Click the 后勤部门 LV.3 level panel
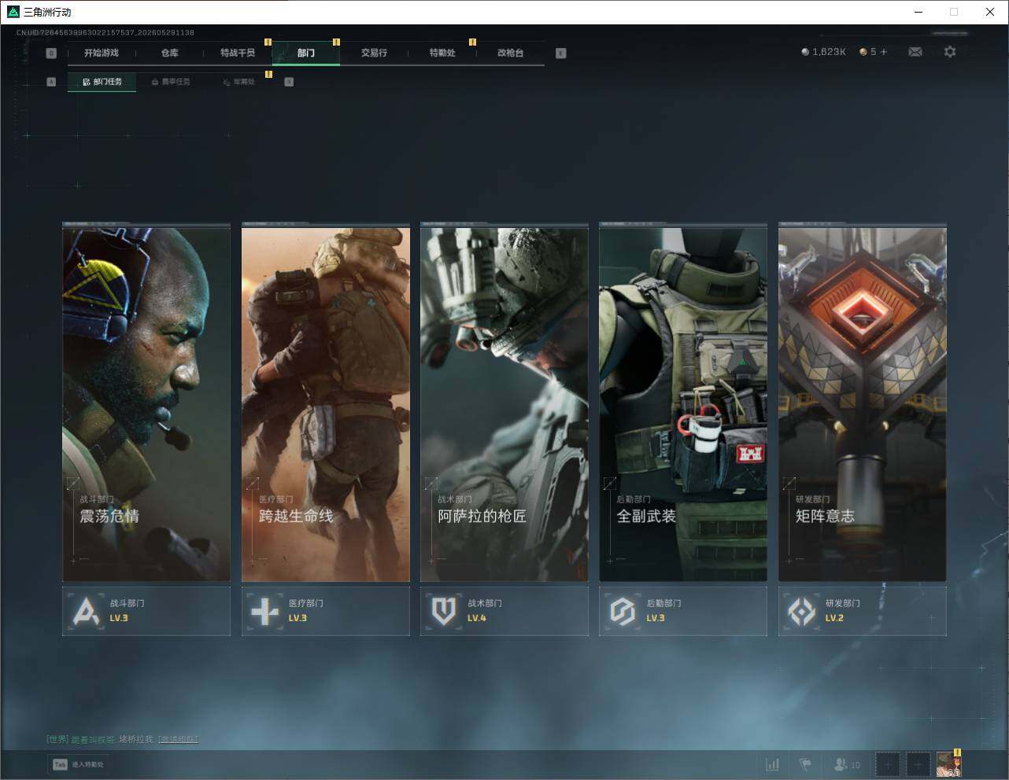Image resolution: width=1009 pixels, height=780 pixels. tap(683, 611)
